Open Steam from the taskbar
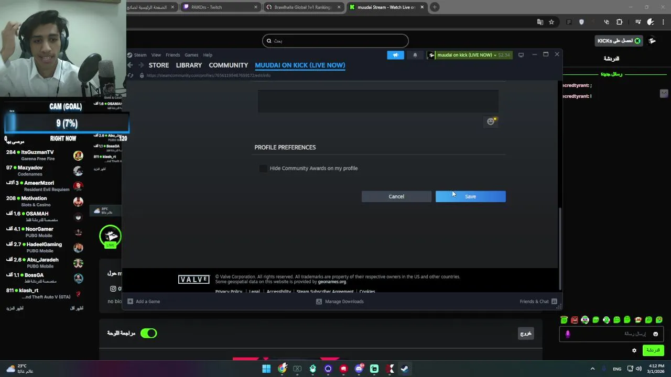671x377 pixels. point(405,369)
